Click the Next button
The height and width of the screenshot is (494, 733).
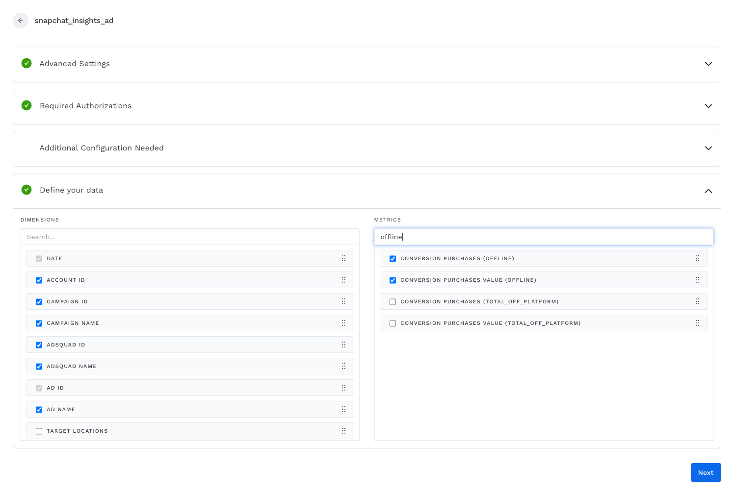706,472
